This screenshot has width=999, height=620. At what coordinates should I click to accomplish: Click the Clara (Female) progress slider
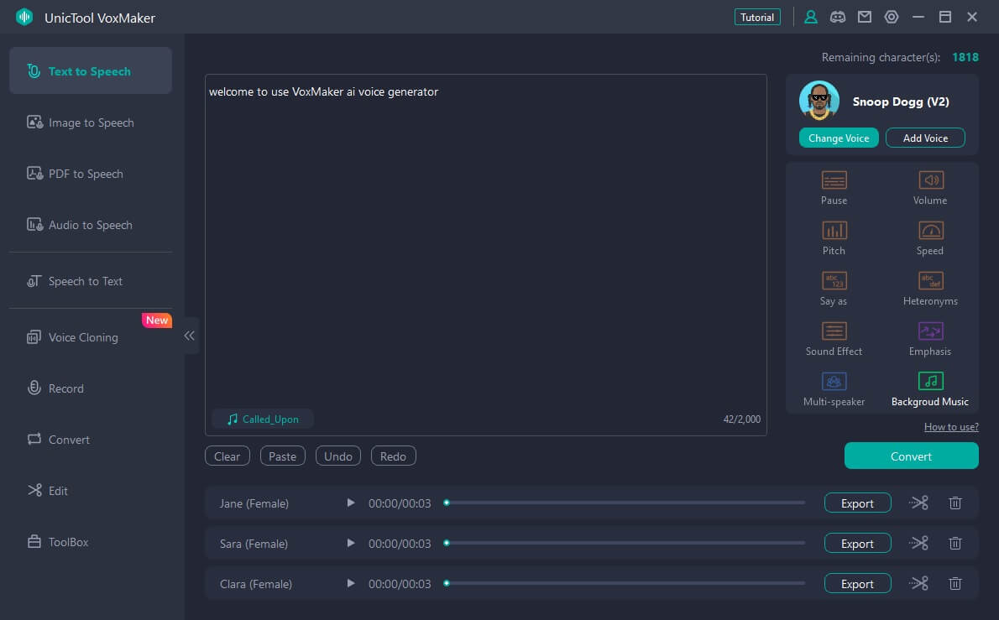[625, 583]
